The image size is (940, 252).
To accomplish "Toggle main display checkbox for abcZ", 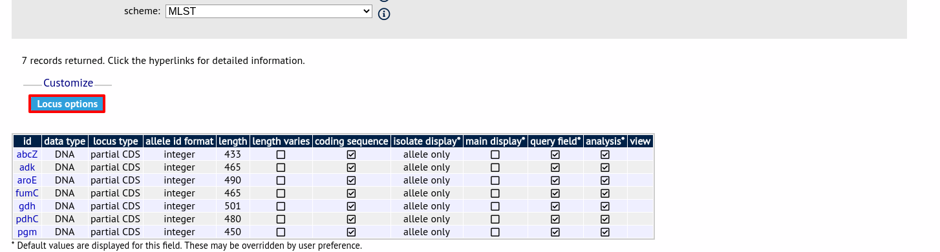I will 495,155.
